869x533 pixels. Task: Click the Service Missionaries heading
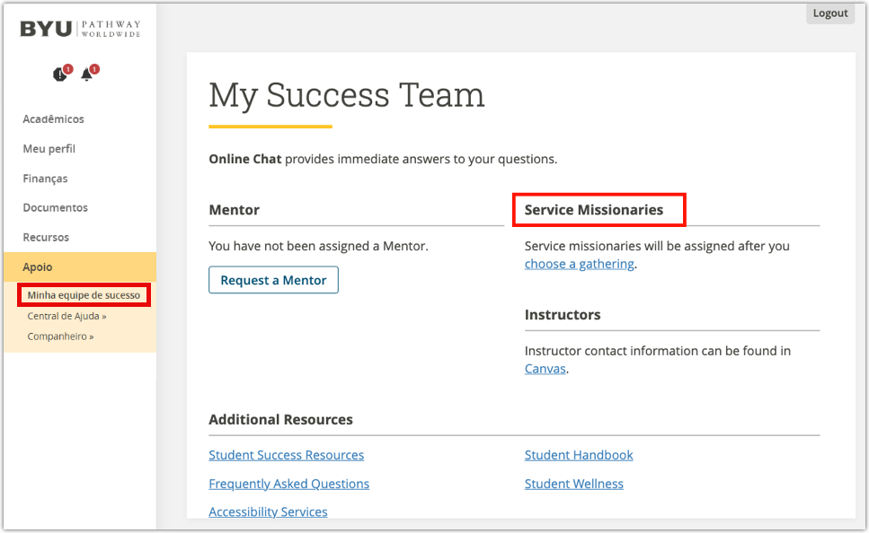593,210
